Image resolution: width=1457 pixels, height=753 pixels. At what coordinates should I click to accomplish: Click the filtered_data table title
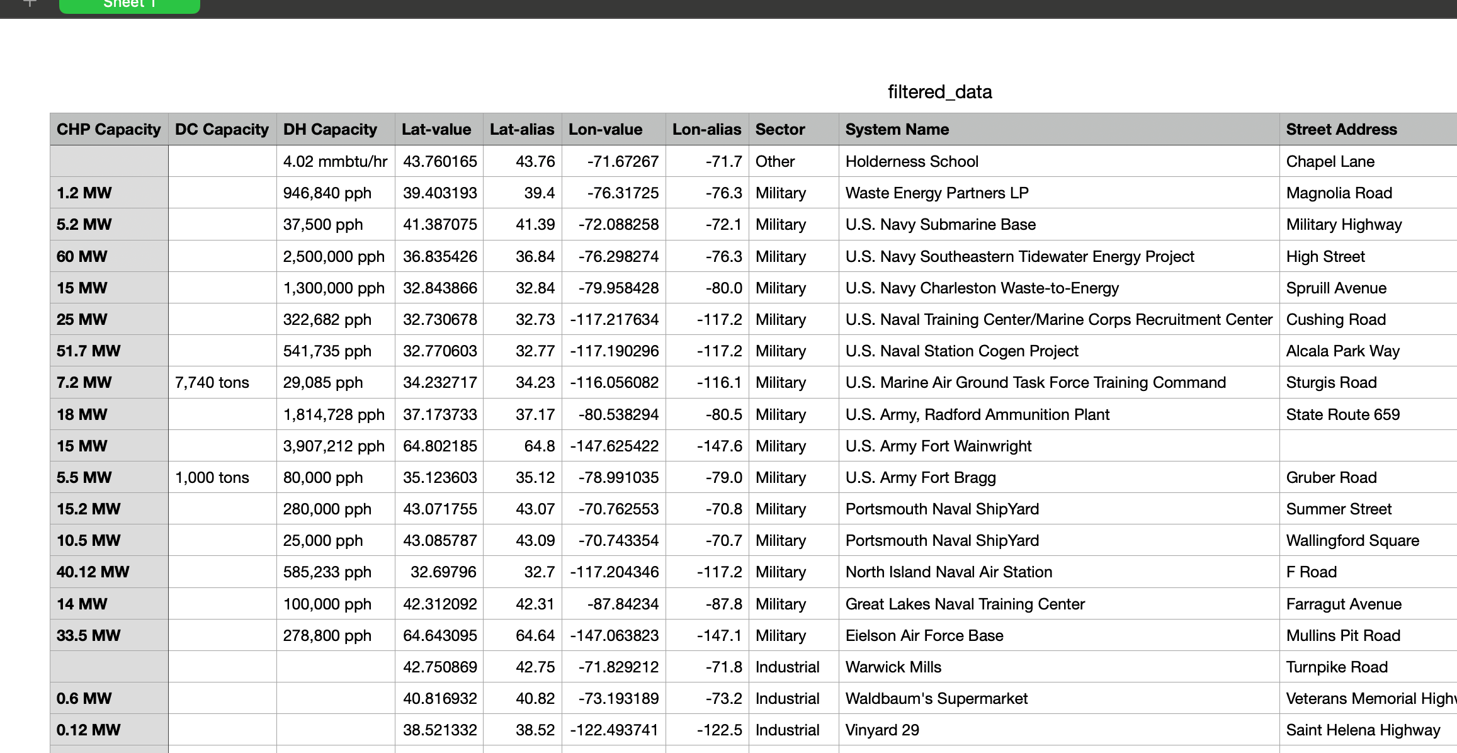(x=939, y=92)
